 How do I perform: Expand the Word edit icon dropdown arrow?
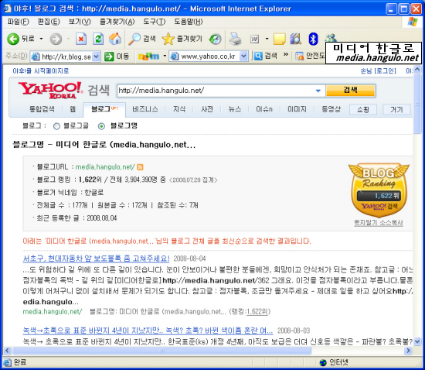[x=267, y=39]
